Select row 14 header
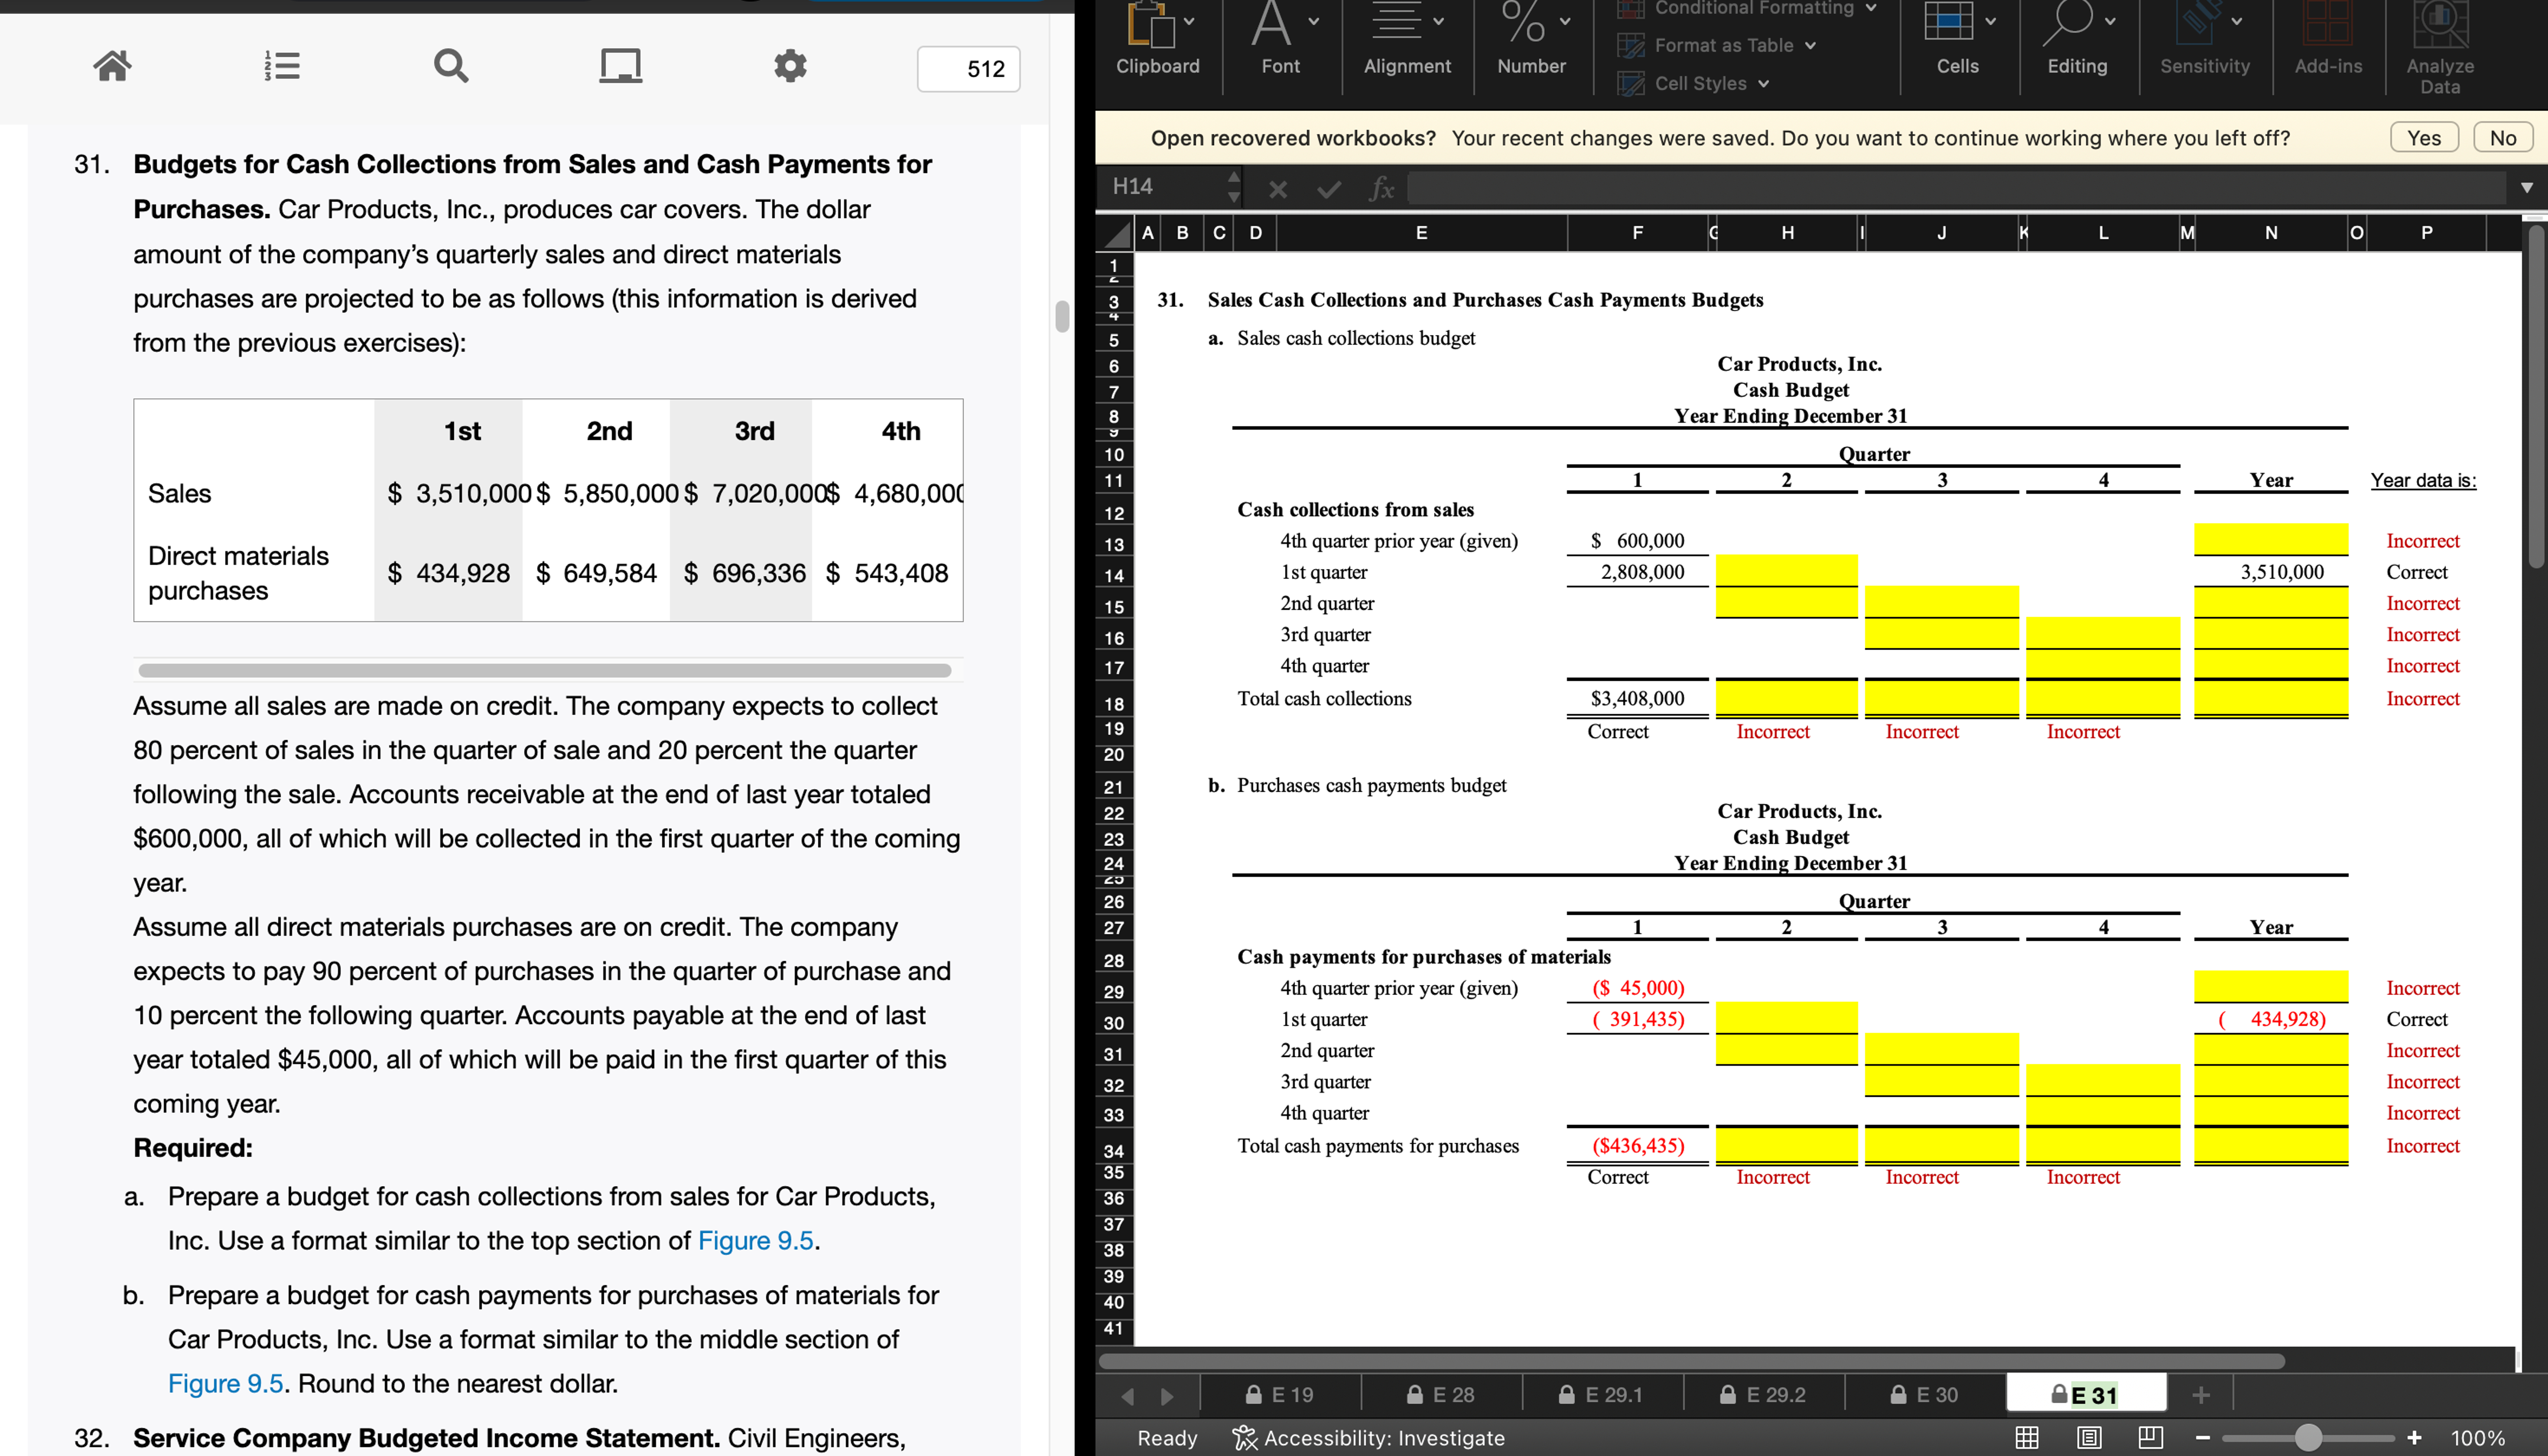The height and width of the screenshot is (1456, 2548). pyautogui.click(x=1114, y=576)
